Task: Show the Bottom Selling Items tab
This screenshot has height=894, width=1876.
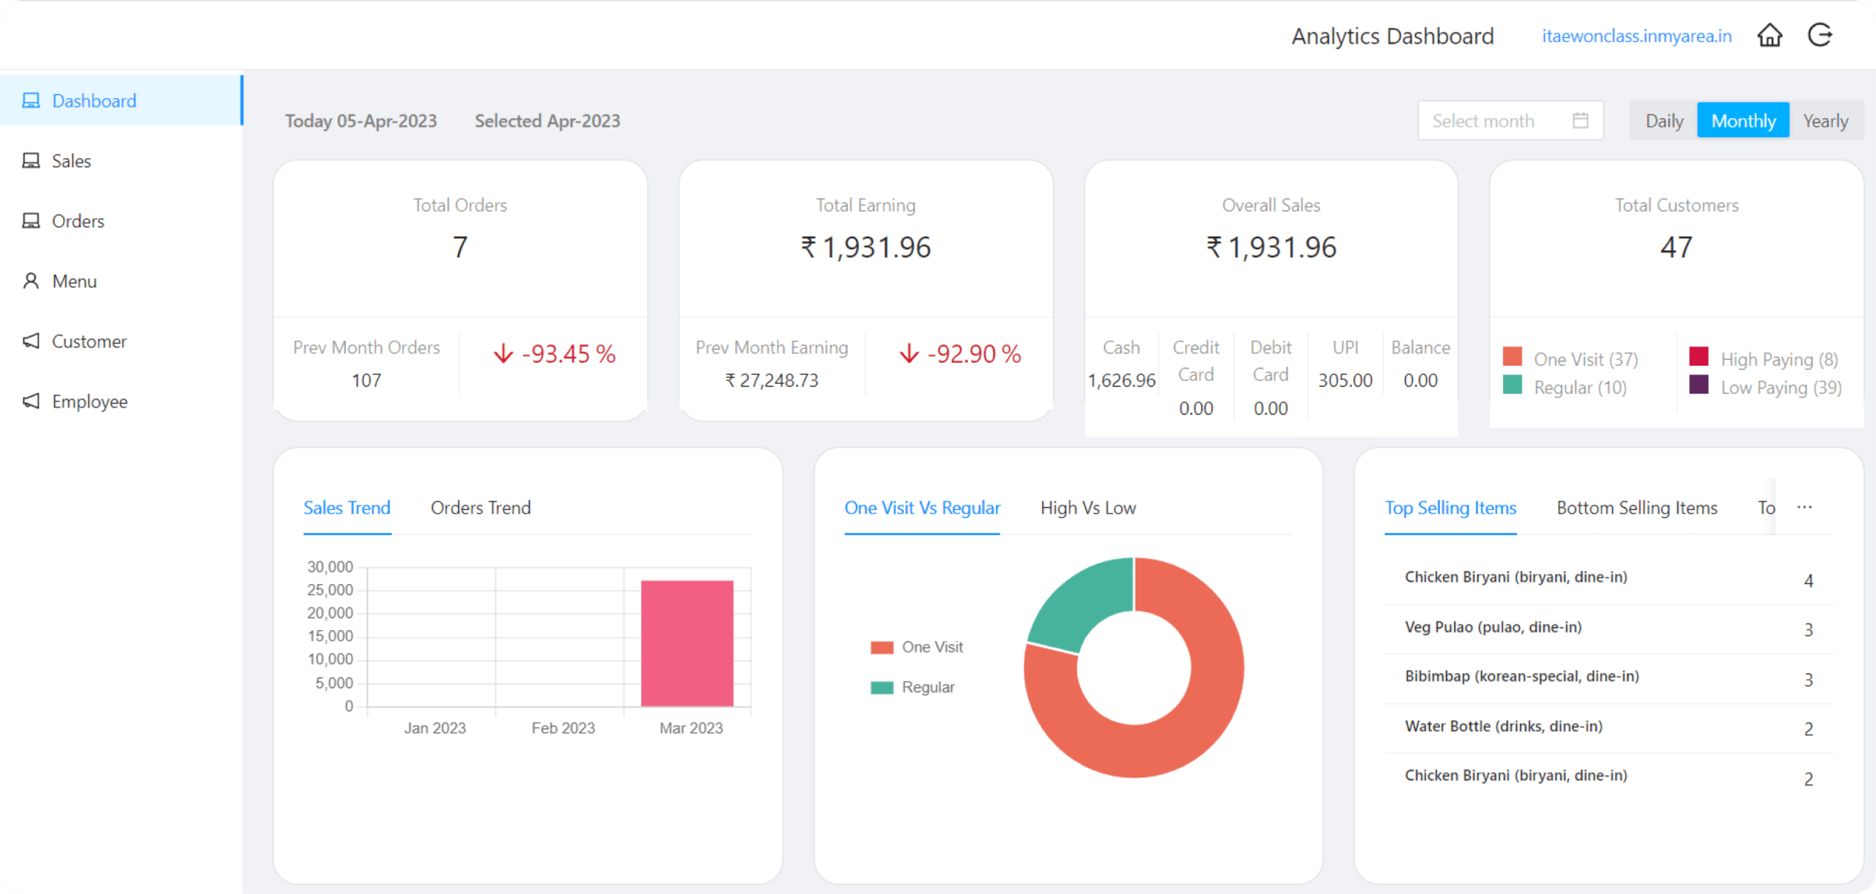Action: (x=1636, y=508)
